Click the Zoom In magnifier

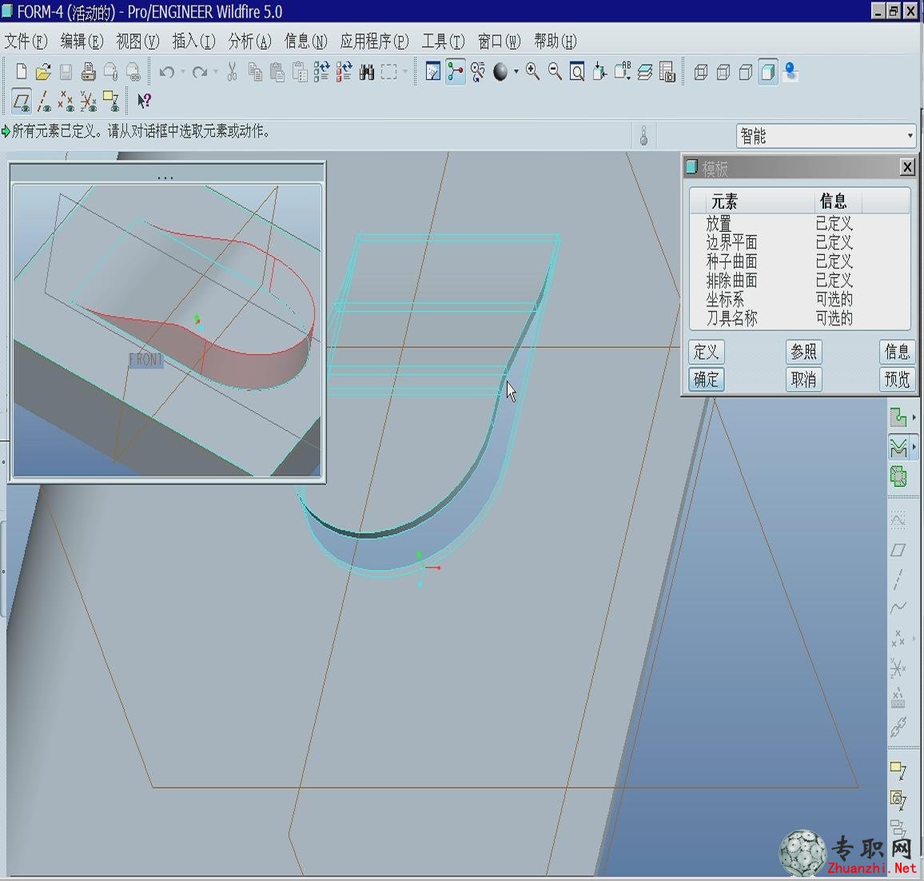point(532,72)
